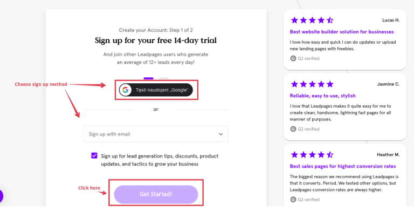Click the Google logo icon
Image resolution: width=414 pixels, height=207 pixels.
pyautogui.click(x=126, y=90)
